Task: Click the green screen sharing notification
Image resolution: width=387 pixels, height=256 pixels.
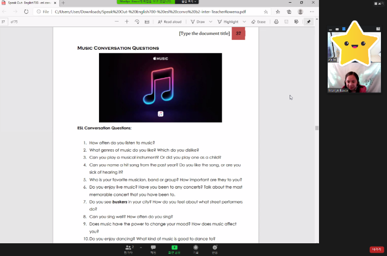Action: 146,2
